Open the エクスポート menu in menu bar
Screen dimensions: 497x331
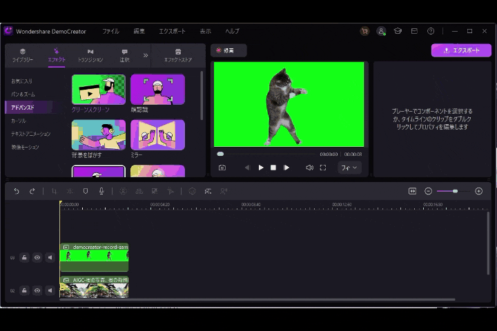(x=172, y=31)
